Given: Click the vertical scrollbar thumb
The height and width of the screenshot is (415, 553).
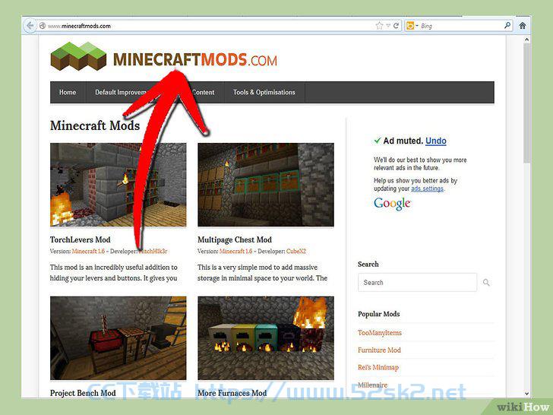Looking at the screenshot, I should coord(526,103).
